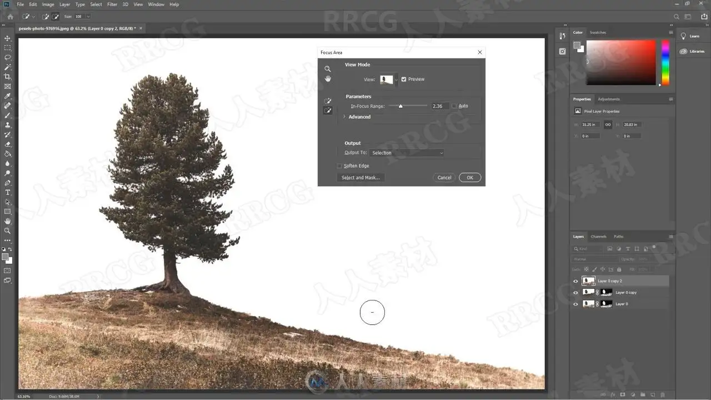Select the Magic Wand tool

coord(7,67)
